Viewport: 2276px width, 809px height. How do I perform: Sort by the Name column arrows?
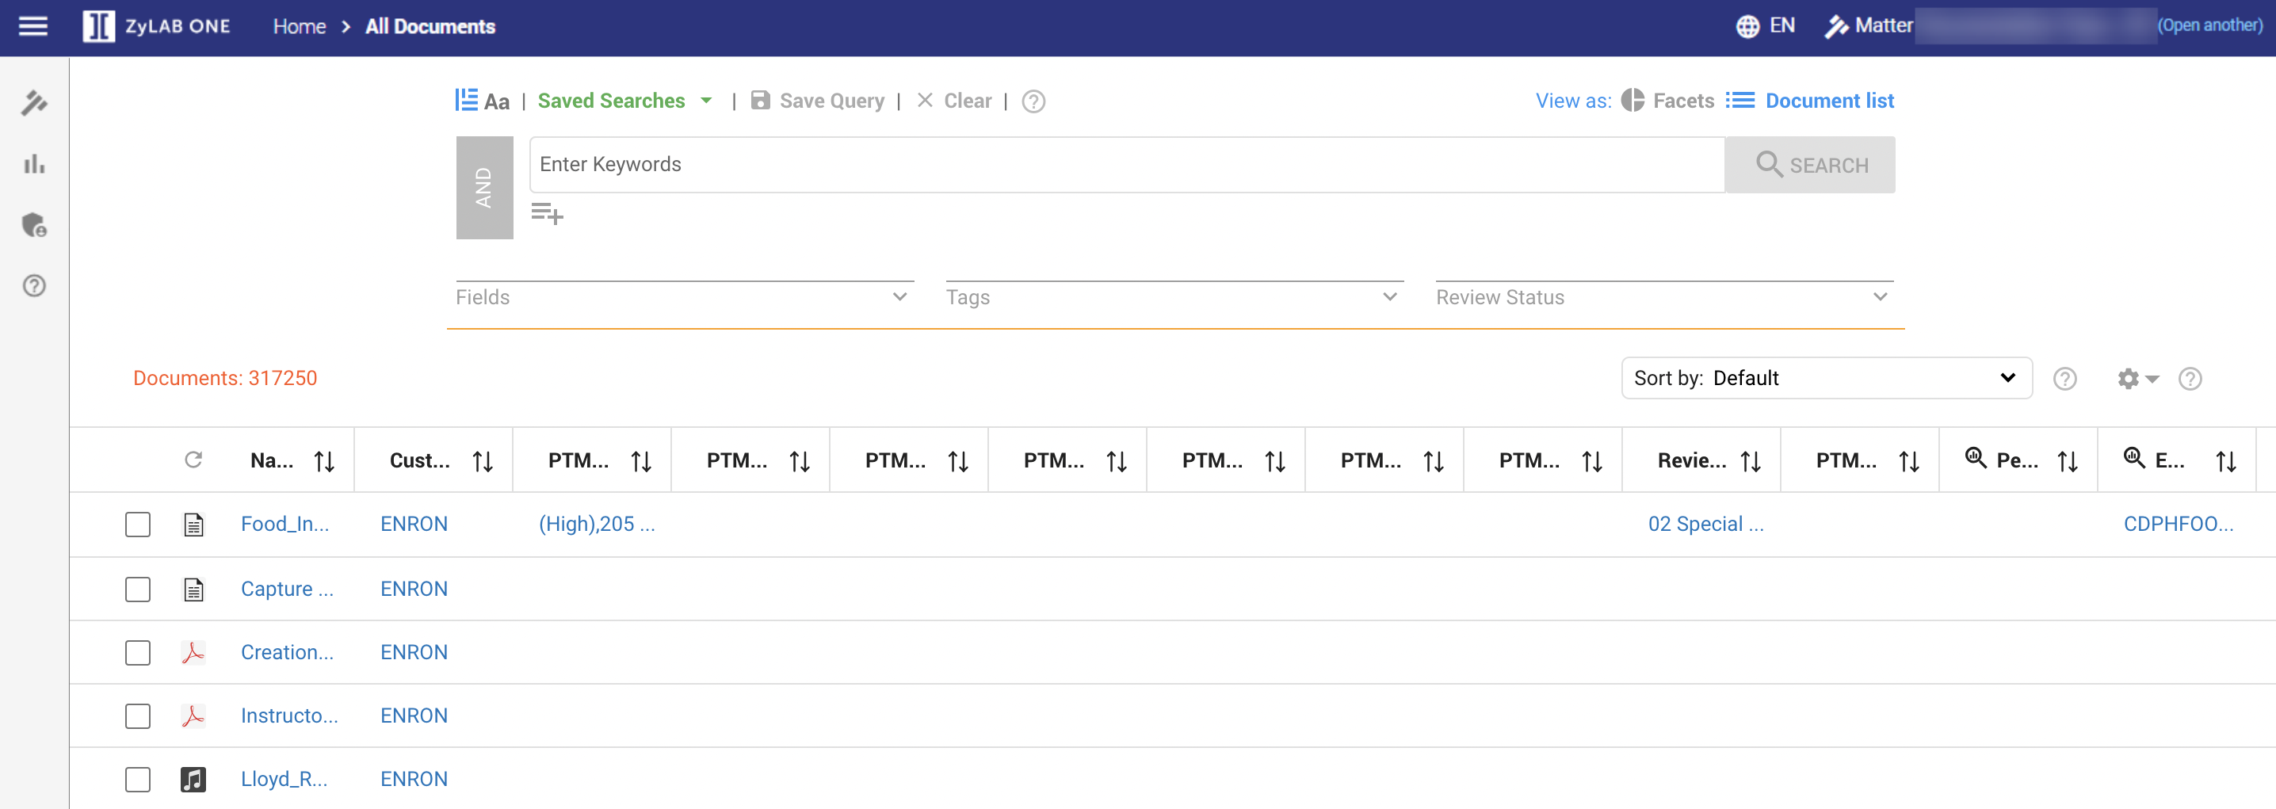coord(324,461)
